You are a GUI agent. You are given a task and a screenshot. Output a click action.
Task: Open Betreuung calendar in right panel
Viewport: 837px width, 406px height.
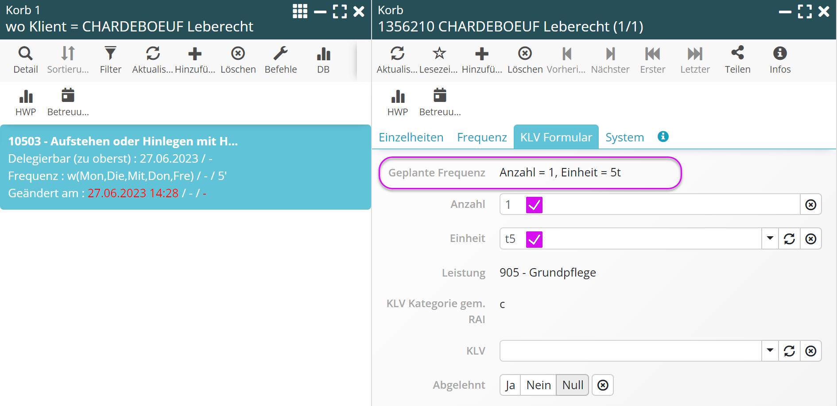[x=440, y=102]
